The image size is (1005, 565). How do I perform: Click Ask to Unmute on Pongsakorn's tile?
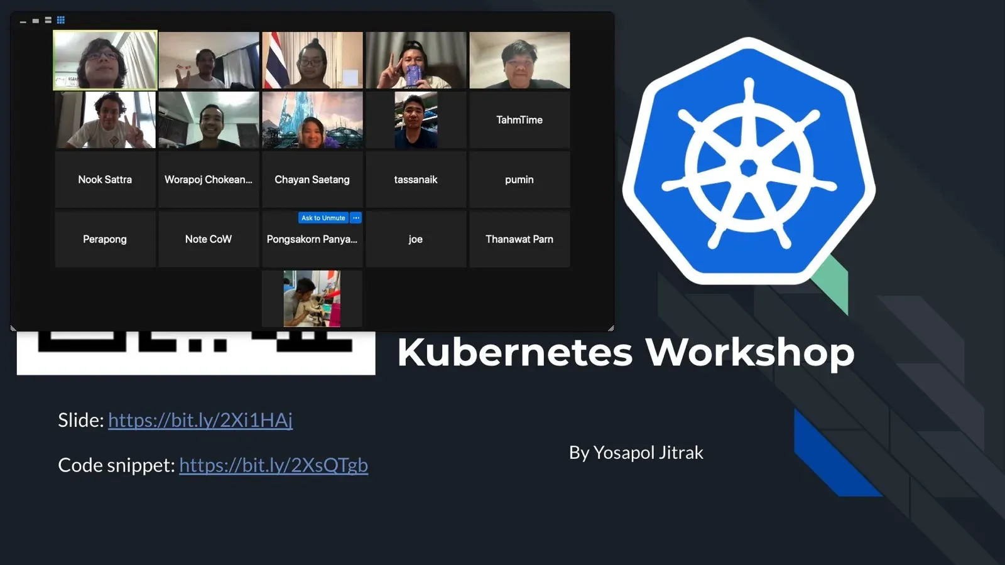323,218
